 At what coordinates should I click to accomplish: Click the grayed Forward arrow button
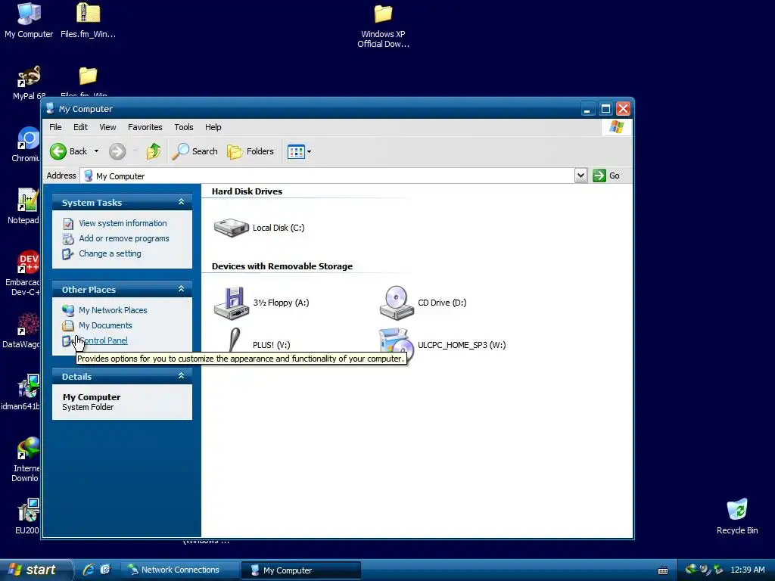117,151
